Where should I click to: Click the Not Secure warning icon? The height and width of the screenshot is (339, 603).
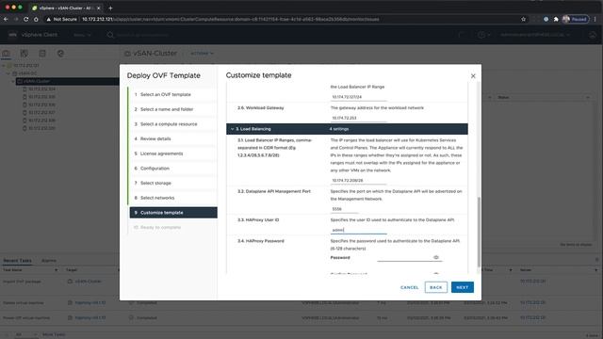point(48,19)
